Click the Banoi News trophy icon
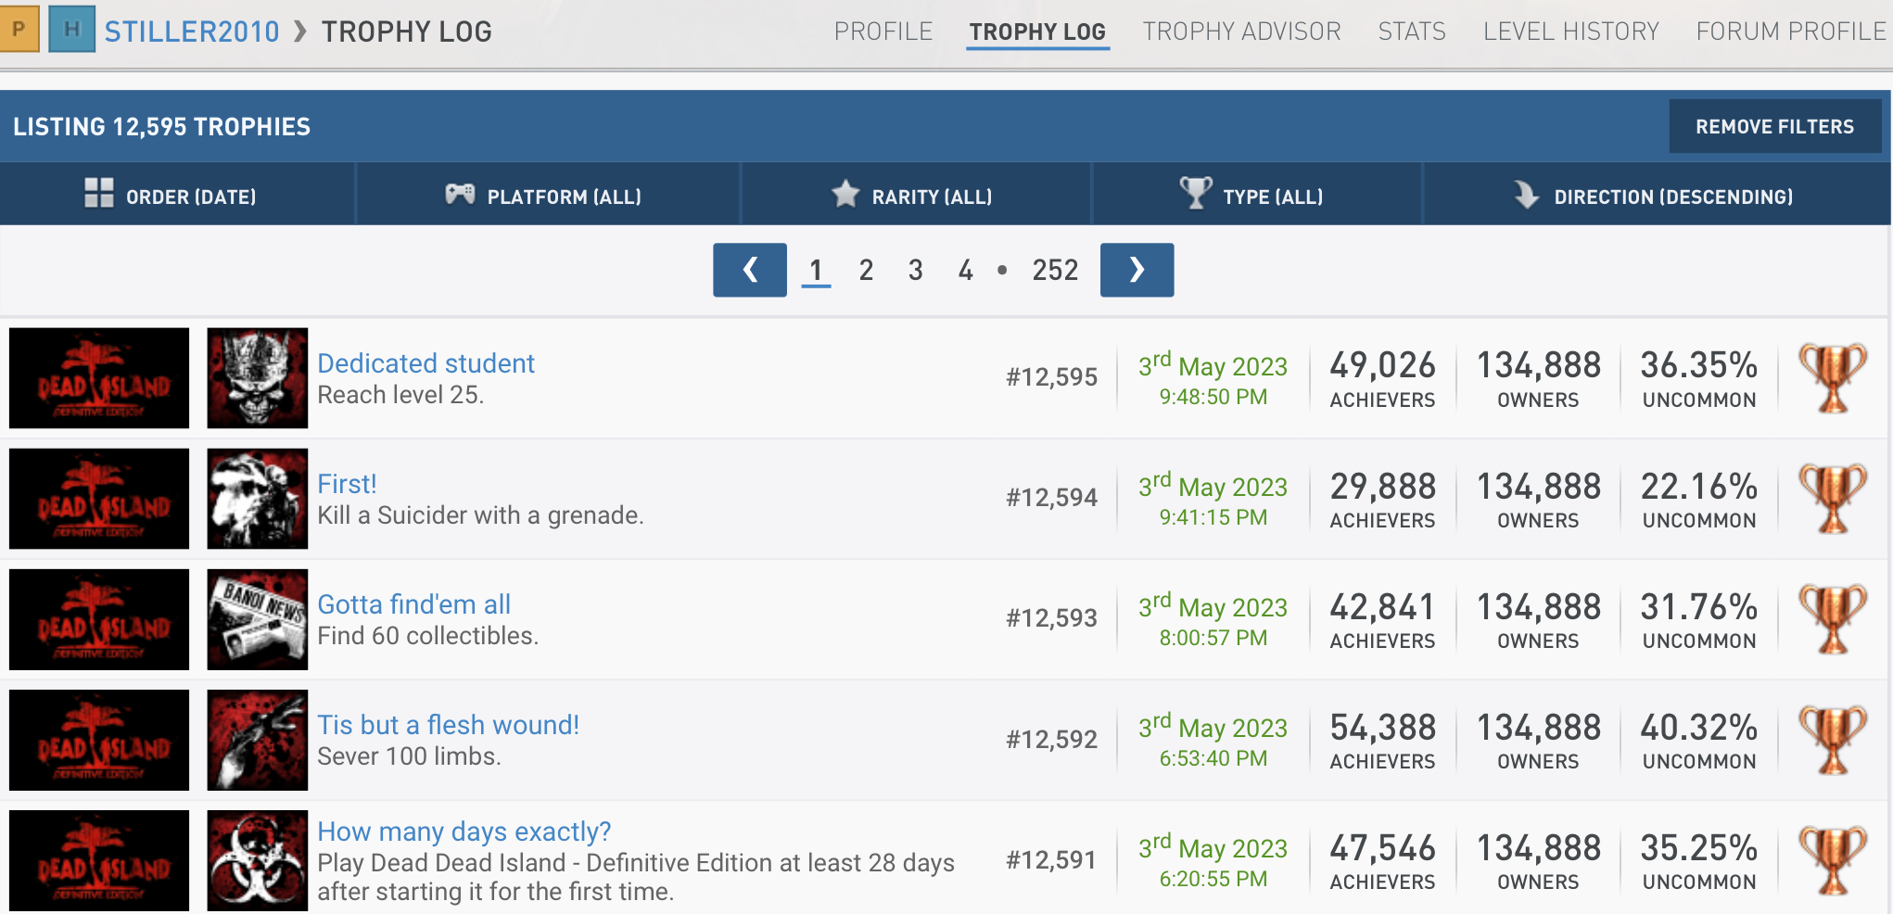This screenshot has width=1893, height=914. (x=257, y=619)
